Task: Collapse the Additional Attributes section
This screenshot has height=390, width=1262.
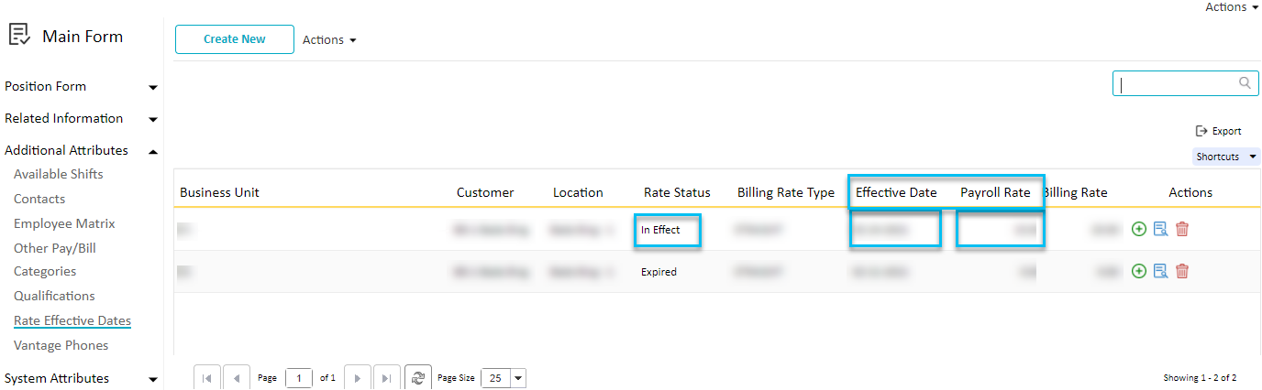Action: coord(81,150)
